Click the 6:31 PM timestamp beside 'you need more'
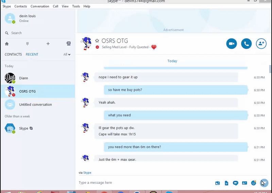The image size is (272, 193). pos(259,147)
